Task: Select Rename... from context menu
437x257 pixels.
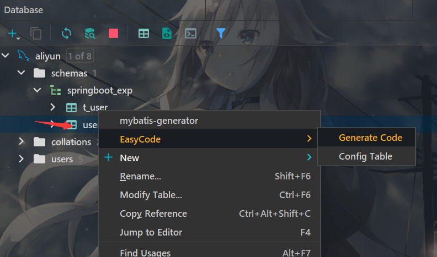Action: (210, 176)
